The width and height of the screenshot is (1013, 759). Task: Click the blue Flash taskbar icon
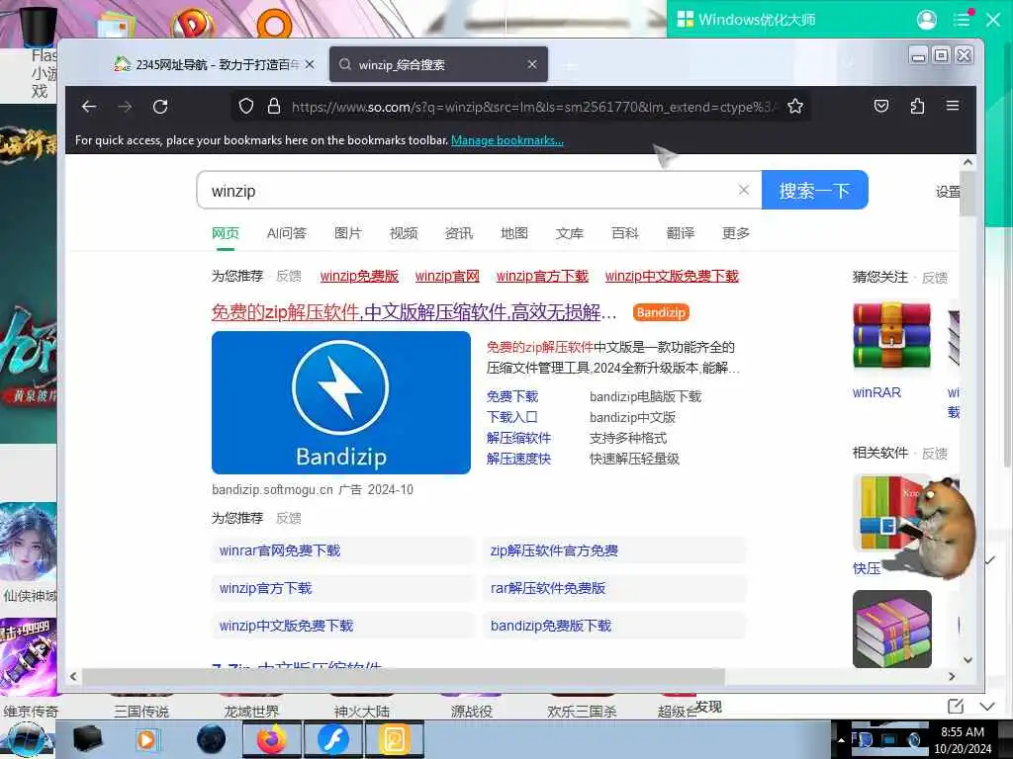(332, 739)
